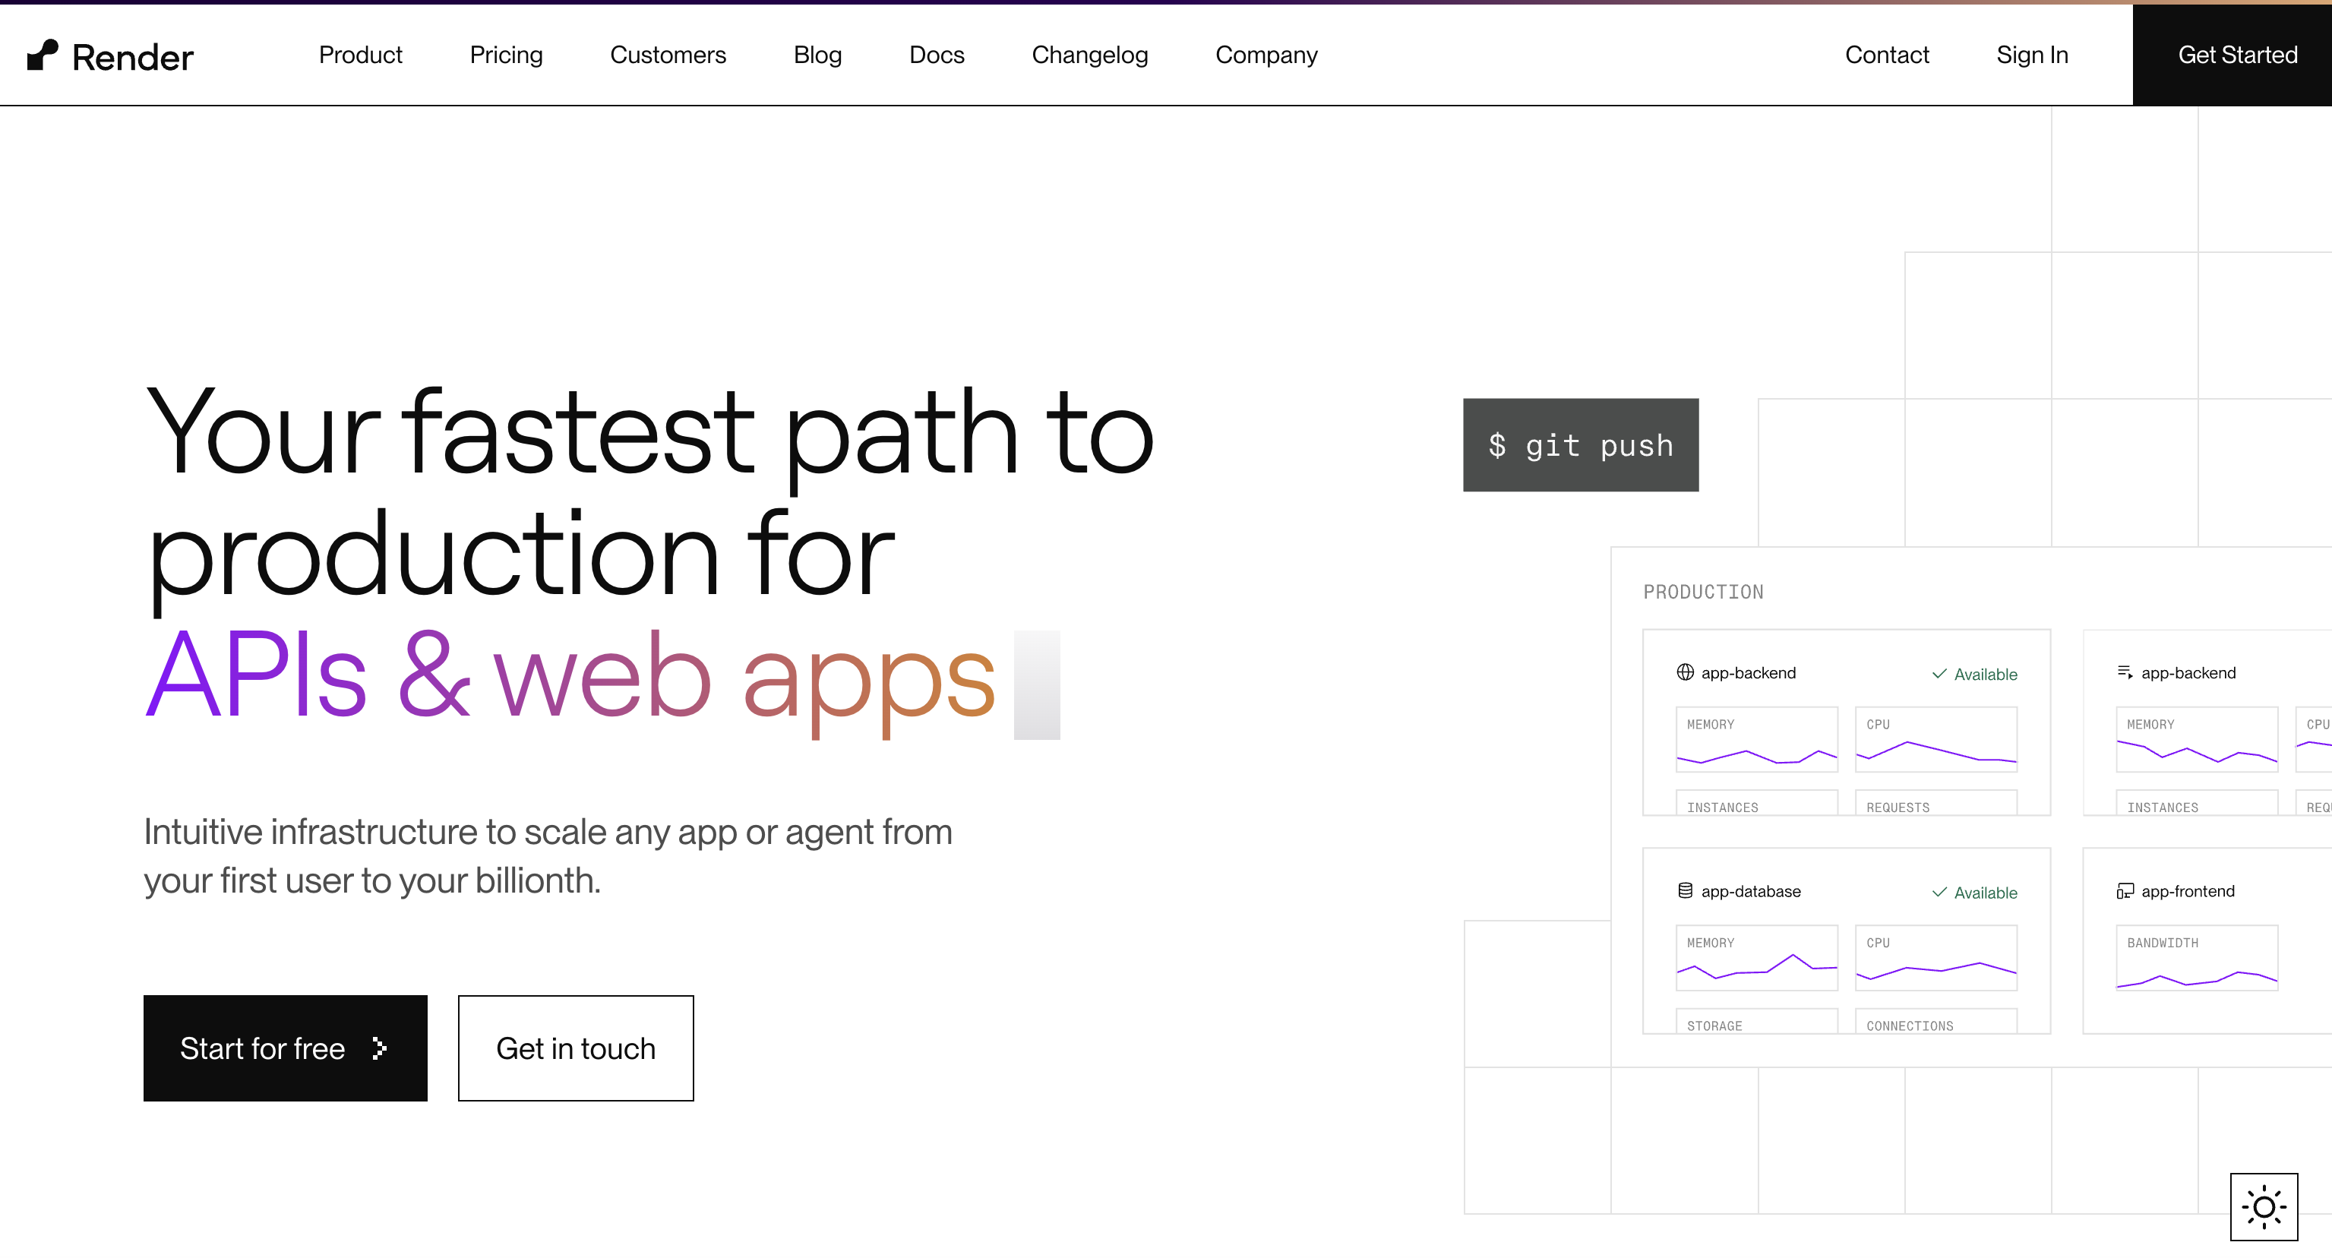Click the globe icon beside app-backend
Viewport: 2332px width, 1258px height.
[x=1685, y=672]
